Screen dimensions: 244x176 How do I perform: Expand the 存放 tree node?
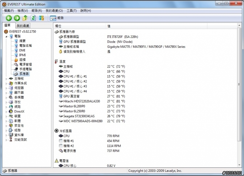pos(6,102)
